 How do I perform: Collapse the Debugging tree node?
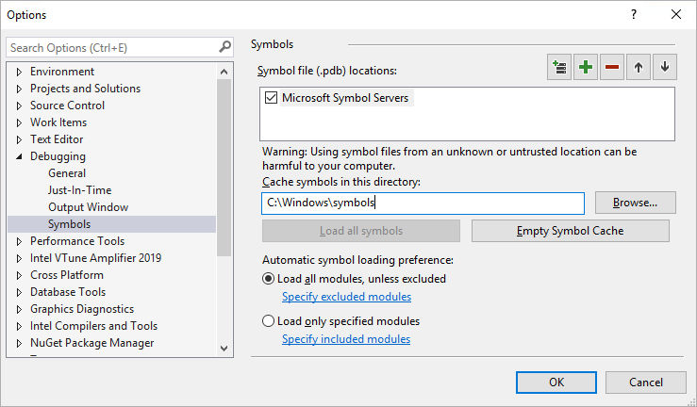19,156
